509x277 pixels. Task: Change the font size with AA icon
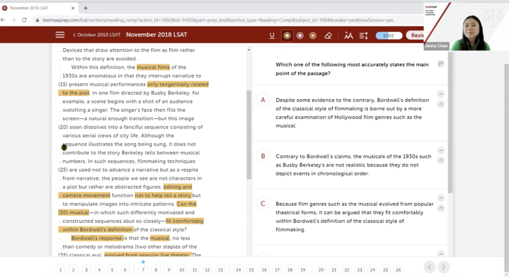(349, 36)
